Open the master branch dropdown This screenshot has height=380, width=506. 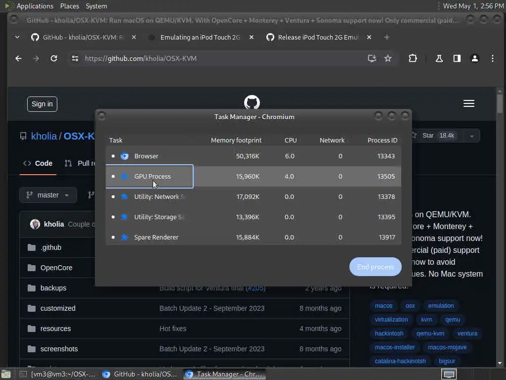click(48, 195)
